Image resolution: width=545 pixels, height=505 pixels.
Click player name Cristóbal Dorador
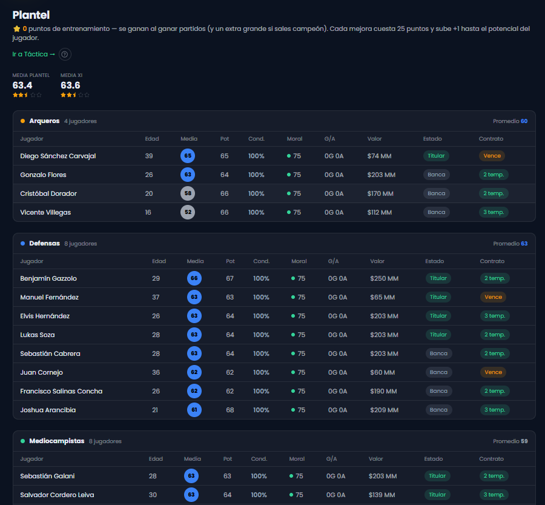(48, 193)
